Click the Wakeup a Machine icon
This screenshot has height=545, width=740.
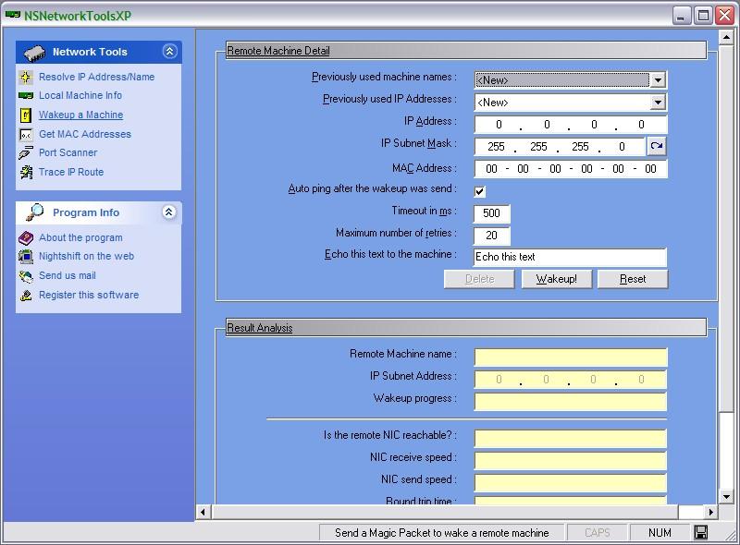(26, 115)
